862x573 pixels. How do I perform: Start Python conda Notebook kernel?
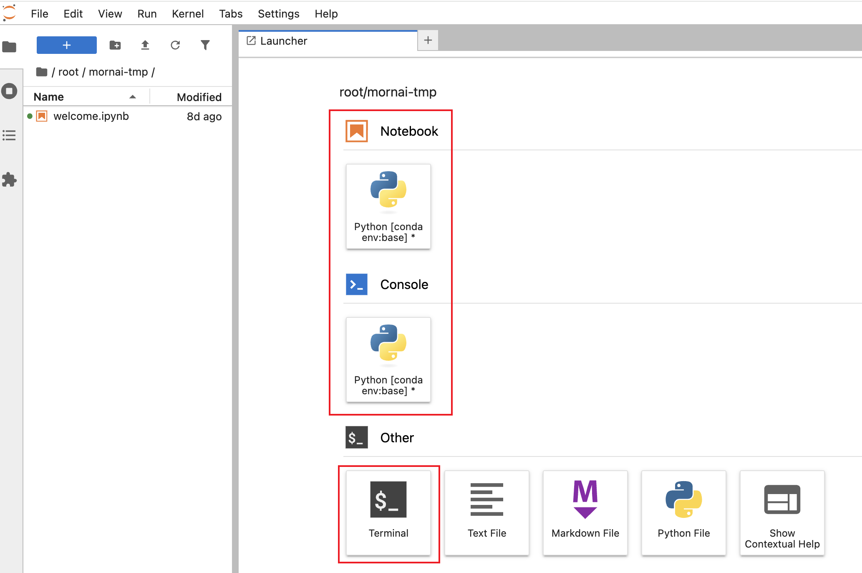click(x=388, y=206)
